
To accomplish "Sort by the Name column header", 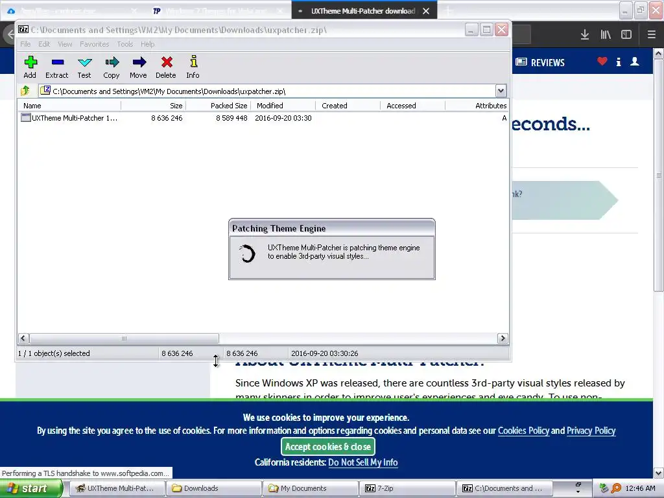I will (69, 106).
